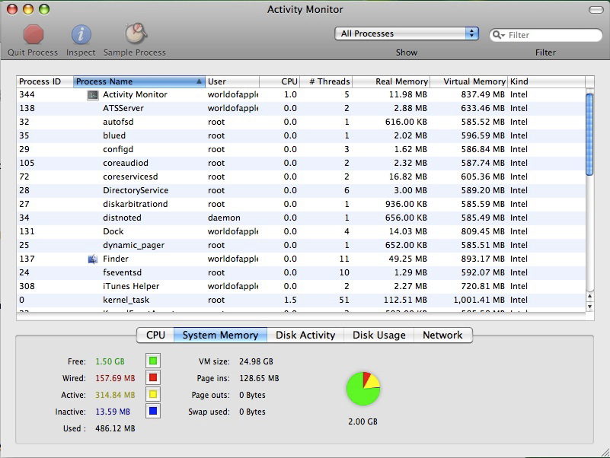610x458 pixels.
Task: Click the daemon user cell
Action: [224, 218]
